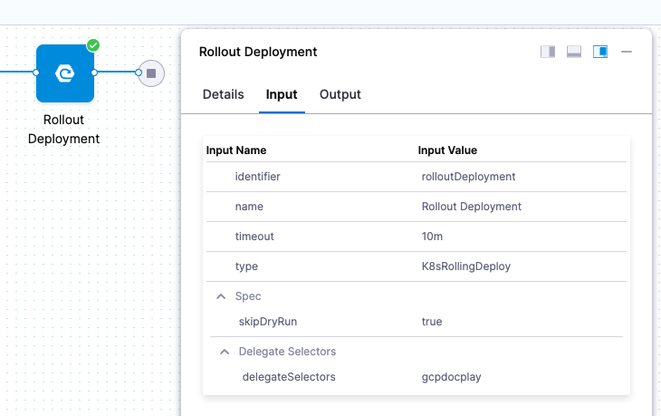Open the Output tab
The height and width of the screenshot is (416, 661).
click(340, 94)
